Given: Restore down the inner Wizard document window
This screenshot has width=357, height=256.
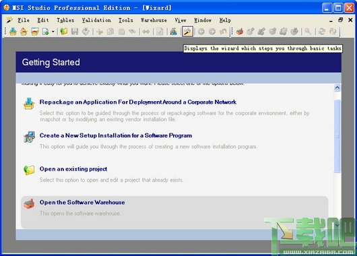Looking at the screenshot, I should point(341,20).
